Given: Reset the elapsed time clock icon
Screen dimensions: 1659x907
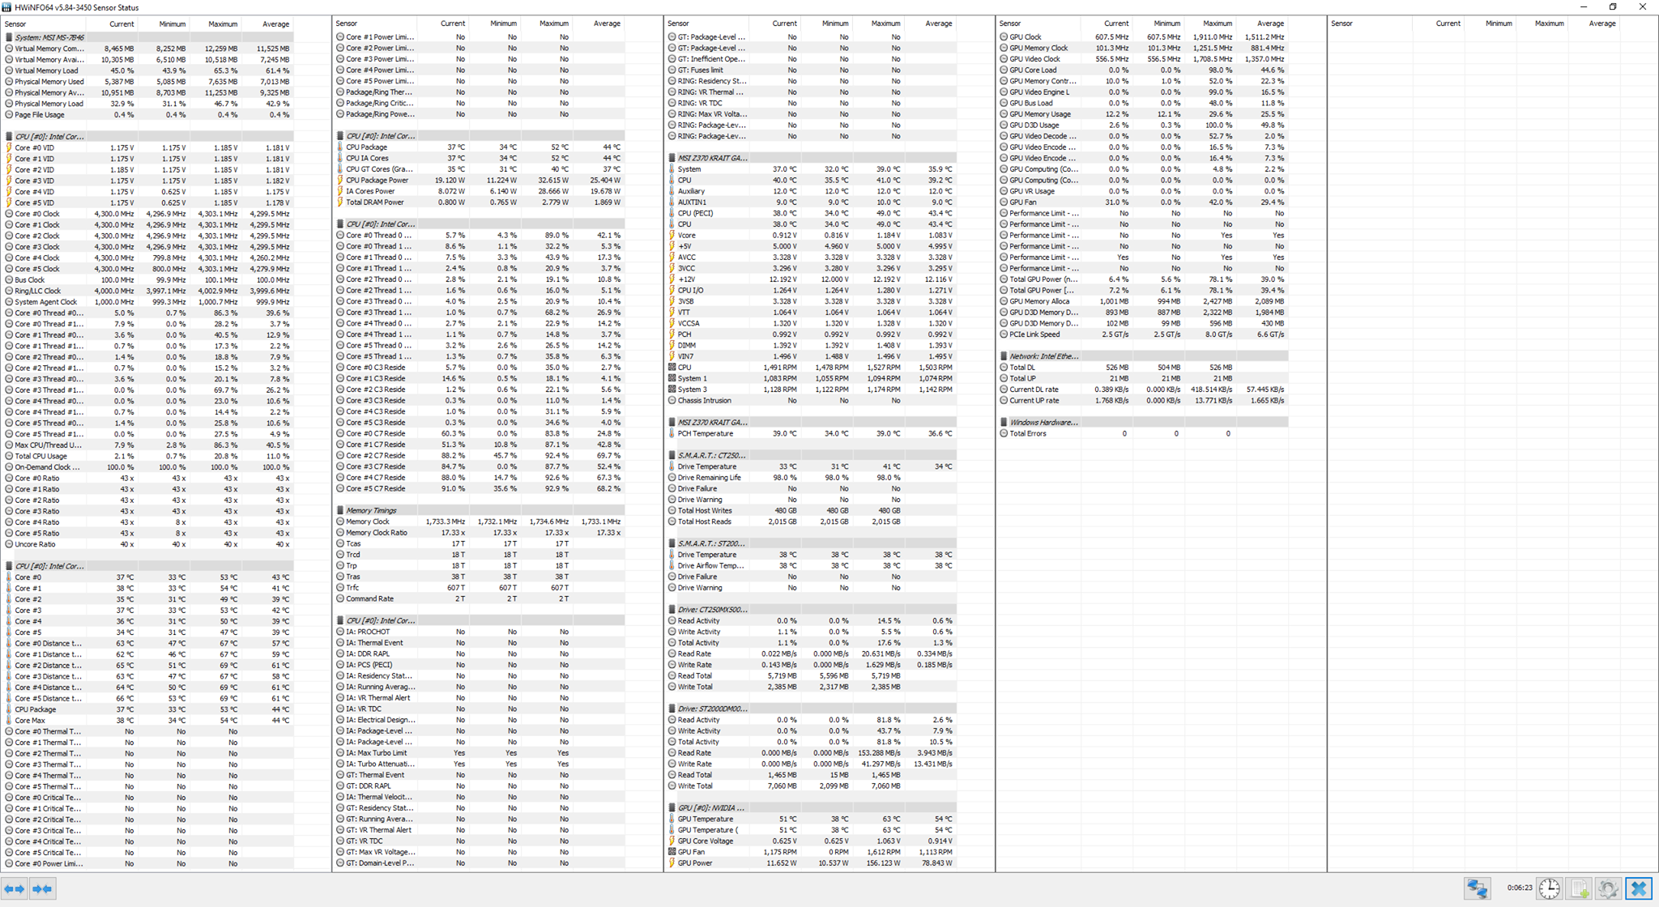Looking at the screenshot, I should click(1550, 888).
